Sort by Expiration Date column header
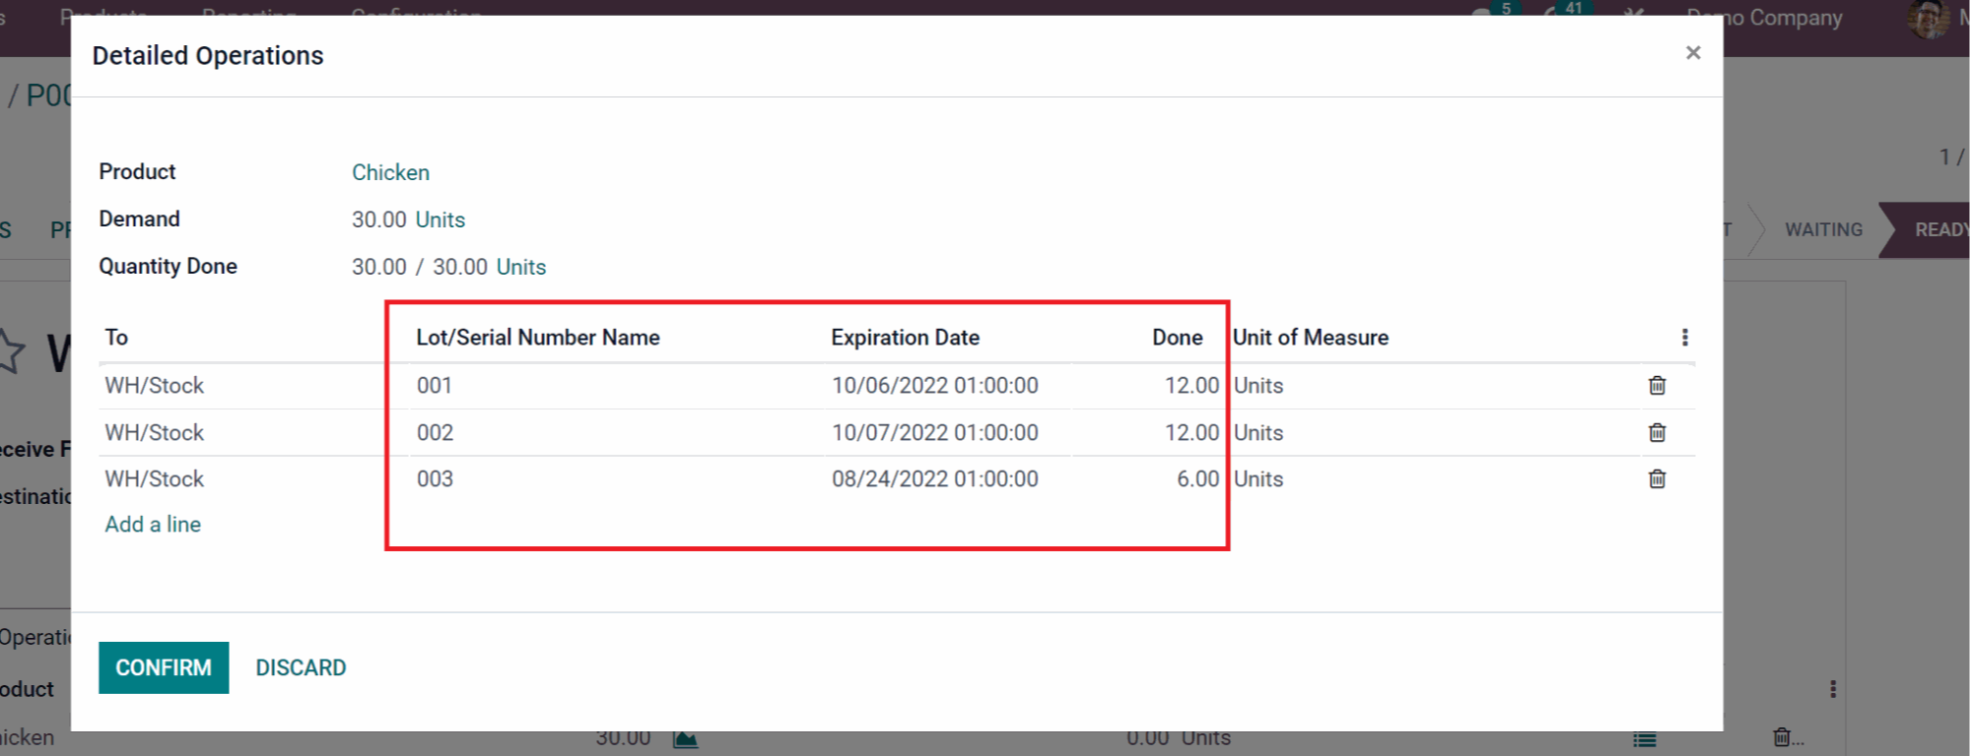 (905, 338)
